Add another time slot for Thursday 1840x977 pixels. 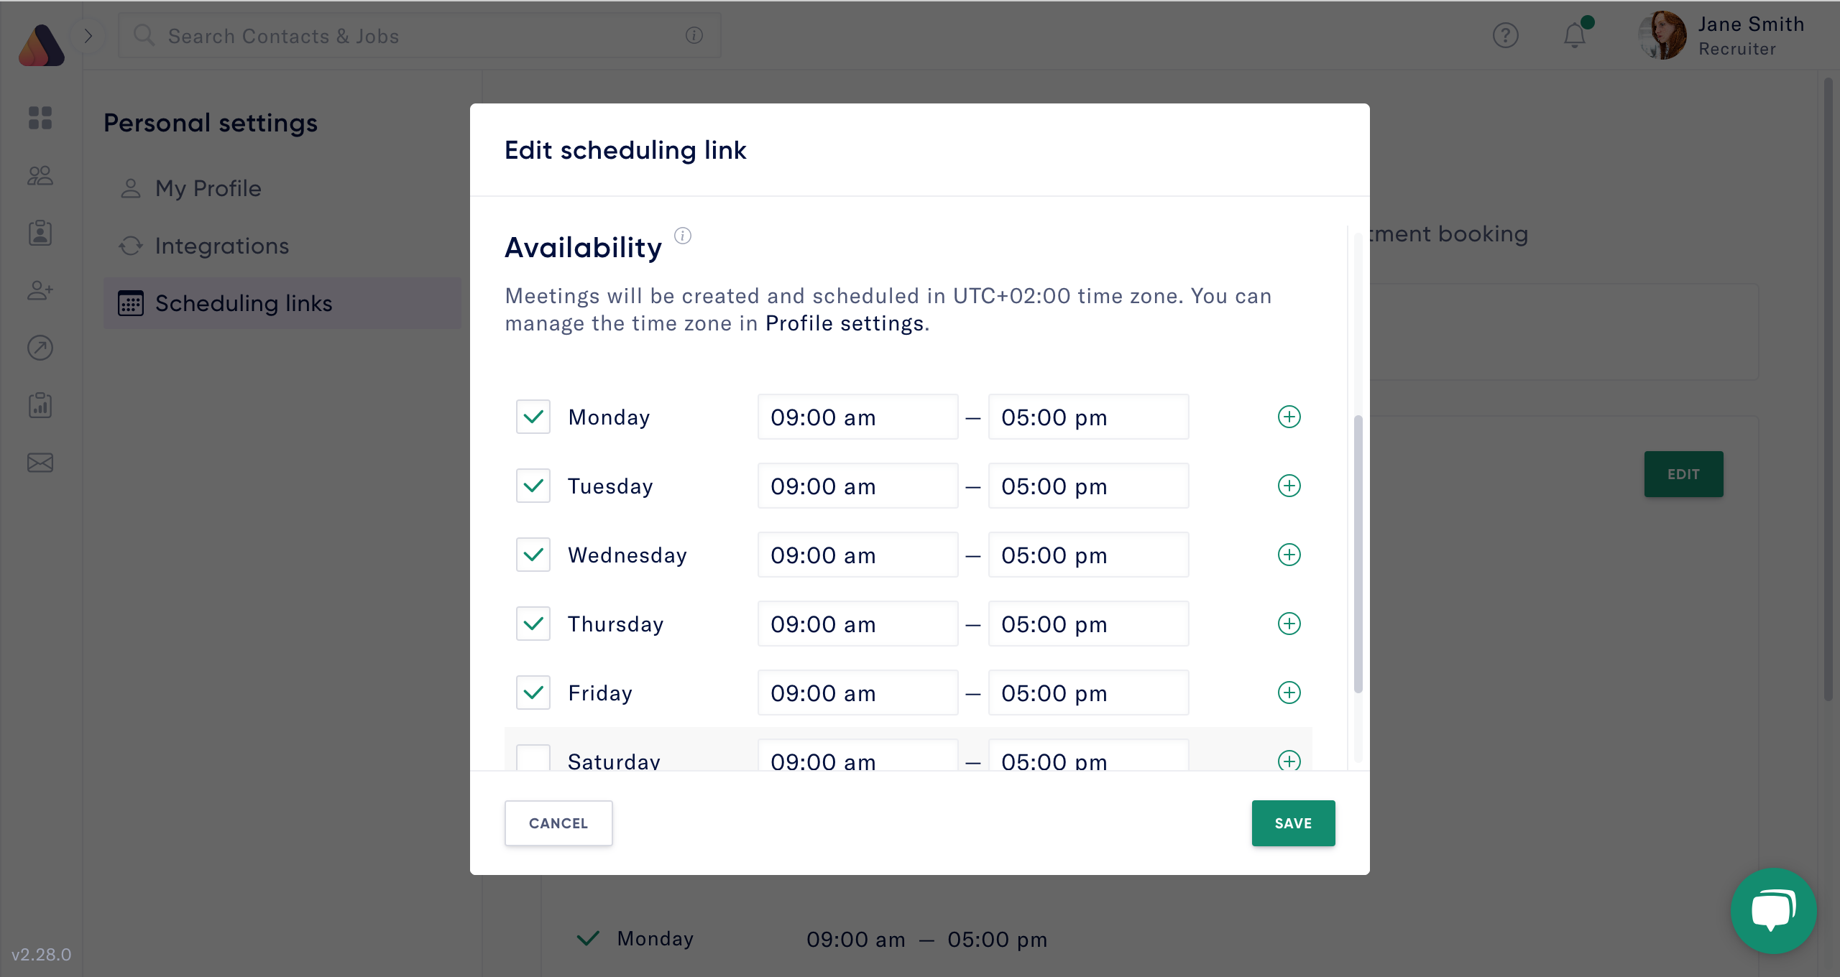click(x=1289, y=624)
